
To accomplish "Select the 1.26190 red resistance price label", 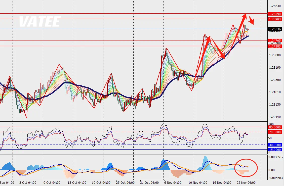I will [x=275, y=14].
